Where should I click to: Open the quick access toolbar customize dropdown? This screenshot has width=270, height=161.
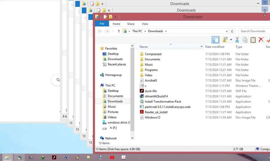[116, 17]
